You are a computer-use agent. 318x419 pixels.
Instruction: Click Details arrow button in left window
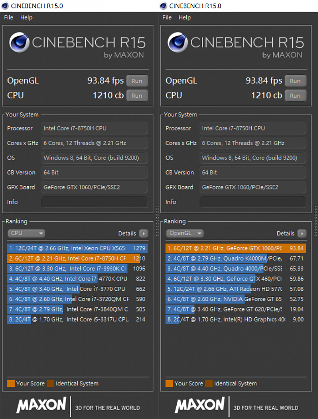[144, 234]
